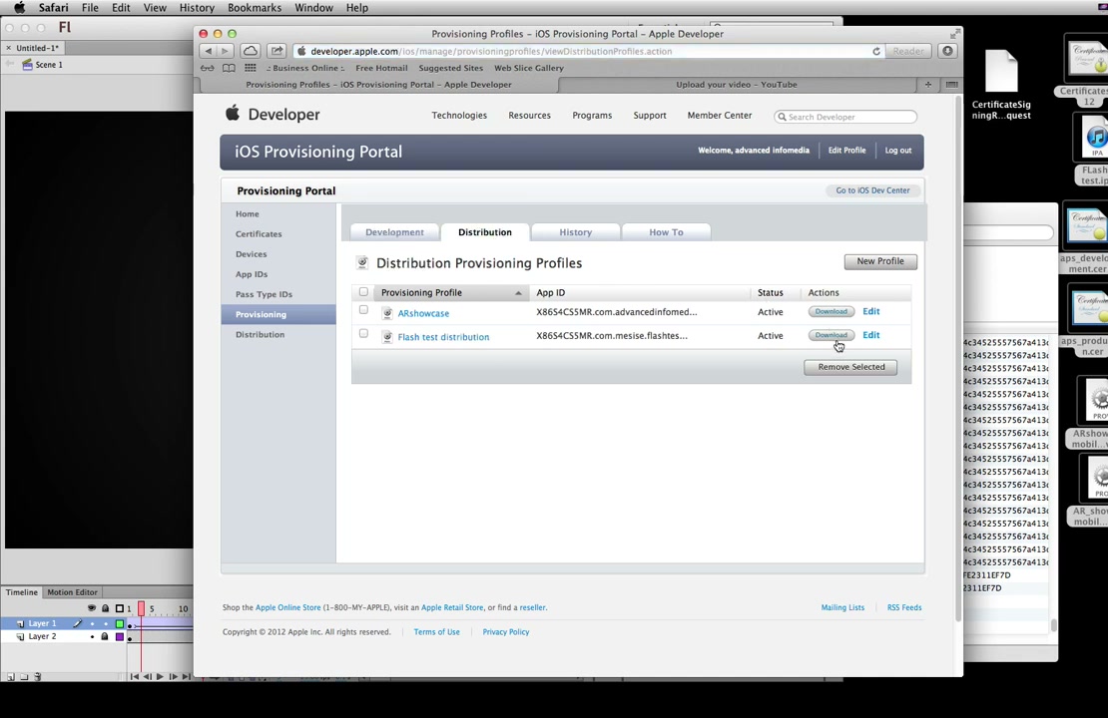This screenshot has height=718, width=1108.
Task: Open the iCloud Tabs button
Action: (251, 51)
